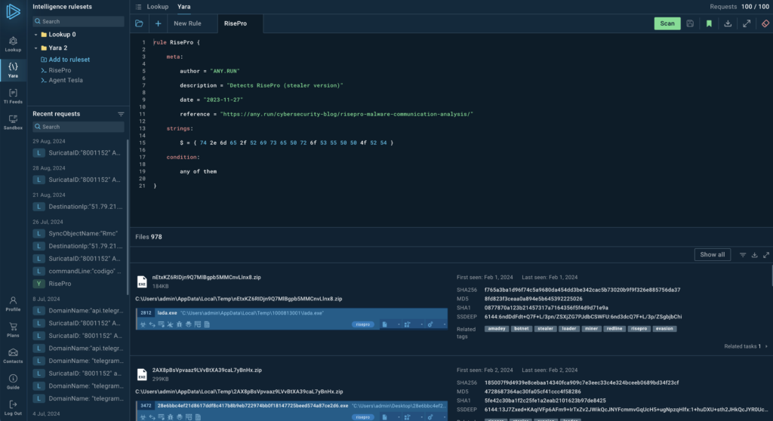This screenshot has width=773, height=421.
Task: Filter the recent requests list
Action: point(121,114)
